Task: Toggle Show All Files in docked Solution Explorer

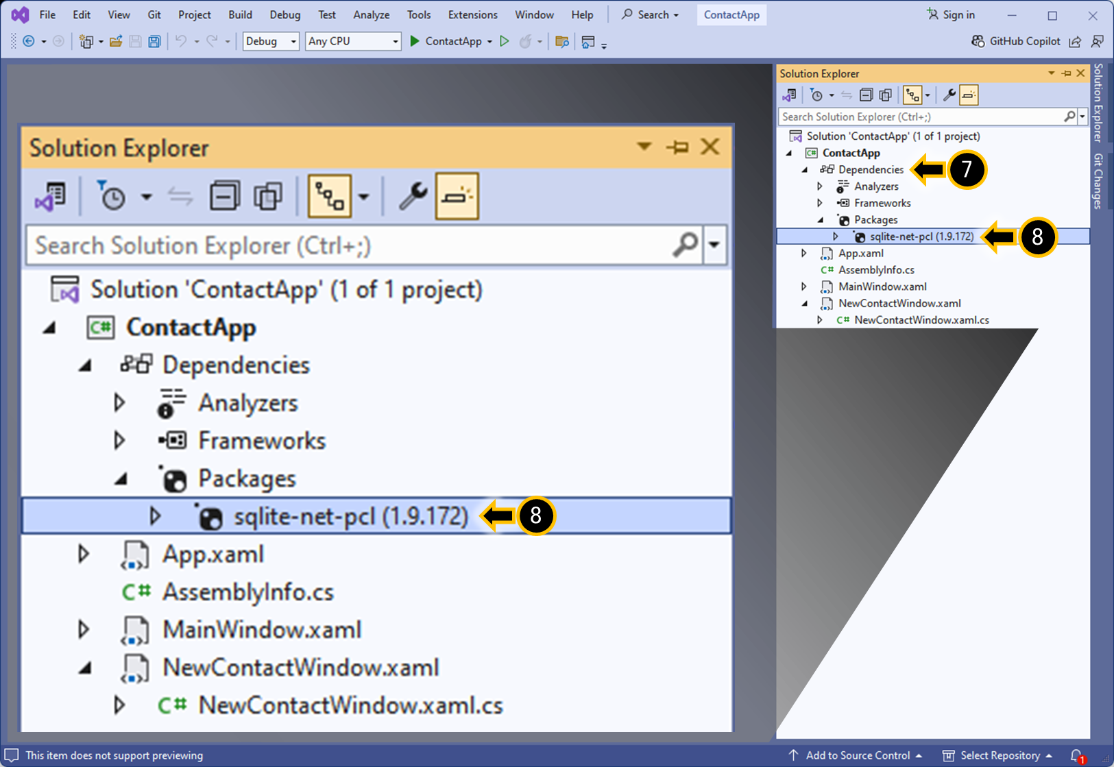Action: 886,95
